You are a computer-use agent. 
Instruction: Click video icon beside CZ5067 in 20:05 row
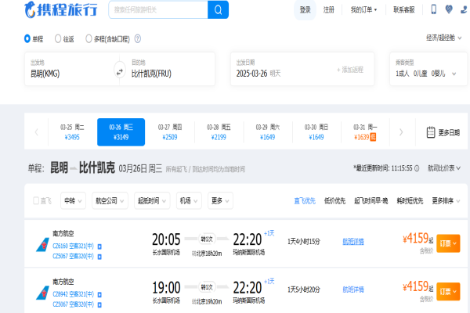(x=99, y=257)
